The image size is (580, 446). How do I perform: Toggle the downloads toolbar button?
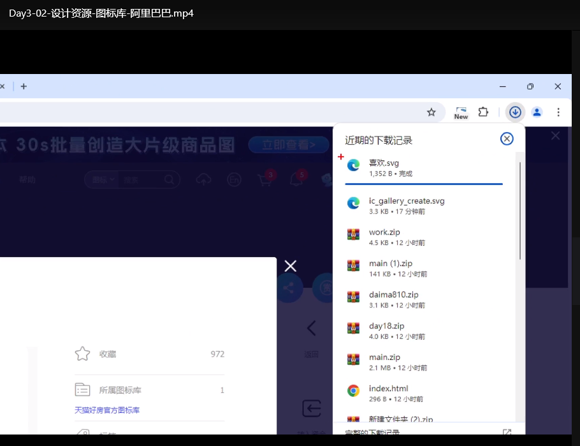pyautogui.click(x=515, y=112)
